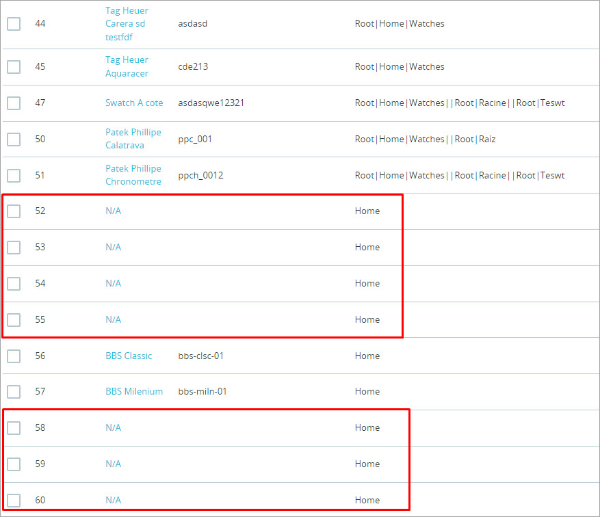
Task: Select reference text 'asdasd'
Action: tap(192, 24)
